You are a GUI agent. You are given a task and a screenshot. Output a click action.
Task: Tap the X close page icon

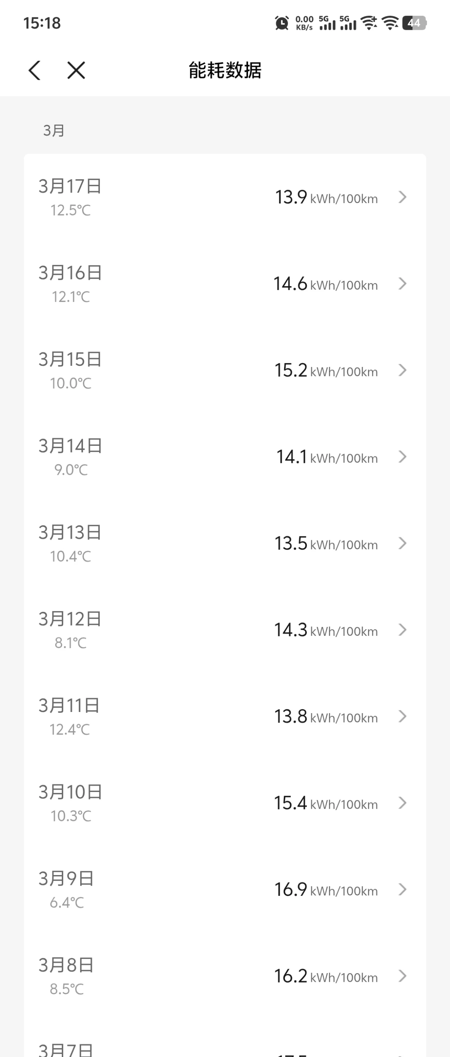76,70
